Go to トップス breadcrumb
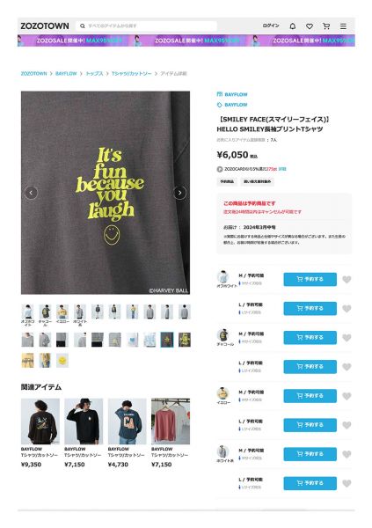This screenshot has height=528, width=372. tap(94, 73)
